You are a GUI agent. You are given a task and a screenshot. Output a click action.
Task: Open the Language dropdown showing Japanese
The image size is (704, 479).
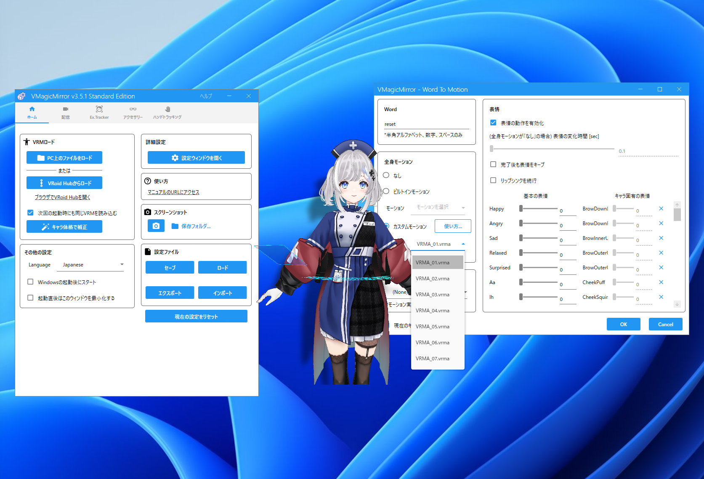coord(90,265)
